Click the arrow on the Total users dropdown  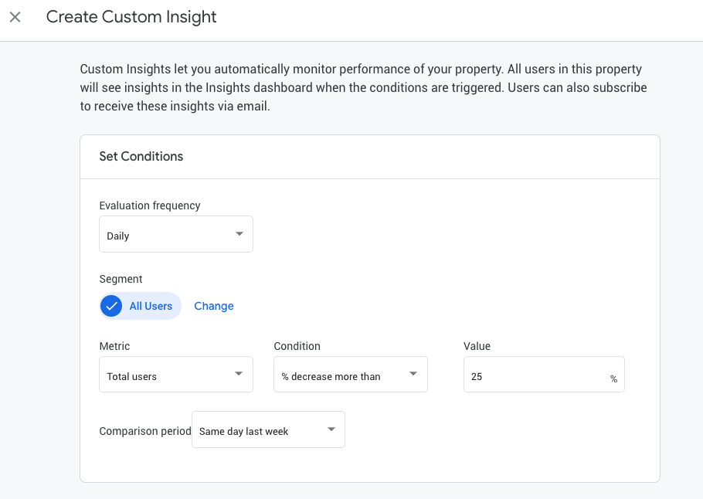click(x=239, y=375)
